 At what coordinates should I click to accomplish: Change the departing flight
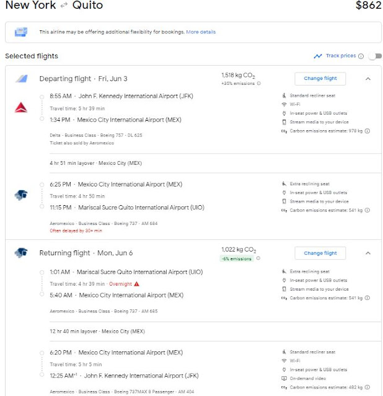(x=320, y=79)
